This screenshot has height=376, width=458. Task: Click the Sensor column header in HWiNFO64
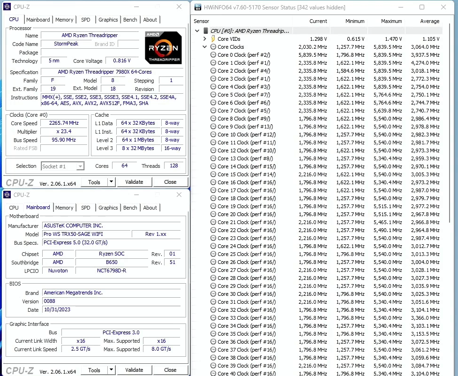(201, 21)
